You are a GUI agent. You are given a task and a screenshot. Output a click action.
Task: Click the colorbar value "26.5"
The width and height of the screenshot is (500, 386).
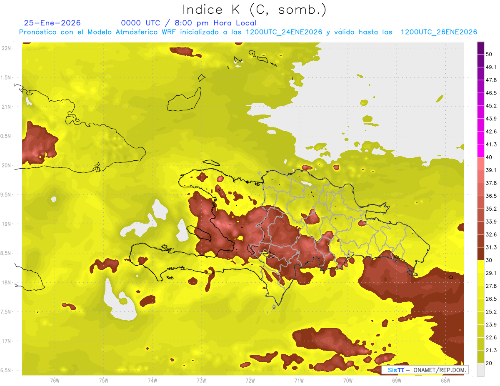click(492, 299)
